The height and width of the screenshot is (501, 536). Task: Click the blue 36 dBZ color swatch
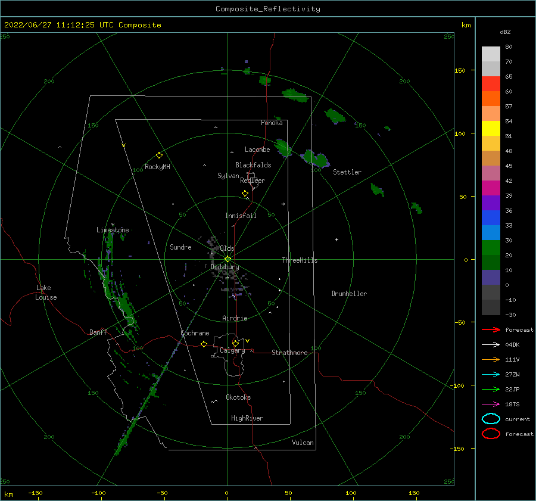click(x=491, y=218)
